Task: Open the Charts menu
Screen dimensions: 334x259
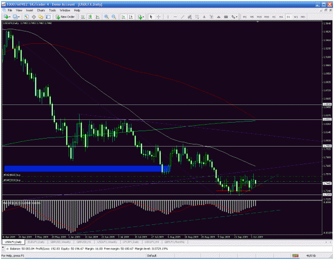Action: point(41,10)
